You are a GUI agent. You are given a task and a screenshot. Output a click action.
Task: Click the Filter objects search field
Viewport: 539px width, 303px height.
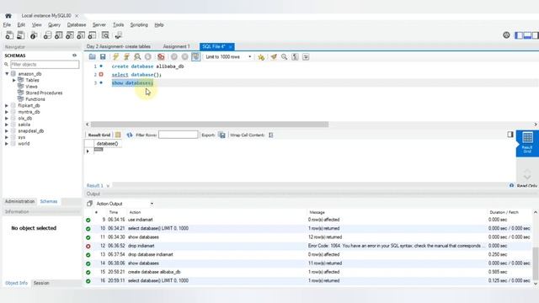coord(45,64)
